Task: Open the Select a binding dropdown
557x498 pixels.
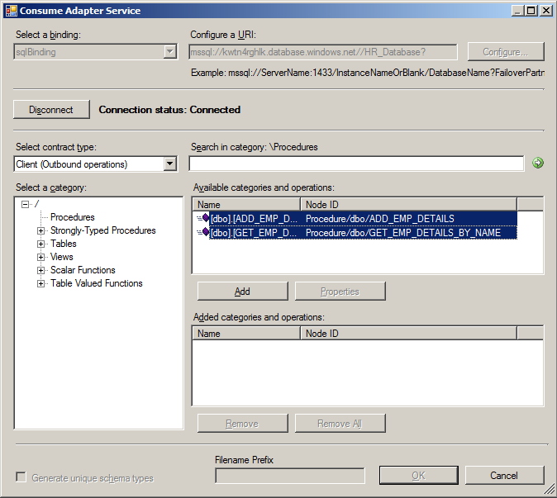Action: [x=170, y=52]
